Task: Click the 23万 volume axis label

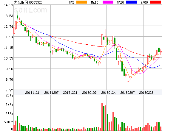Action: 9,95
